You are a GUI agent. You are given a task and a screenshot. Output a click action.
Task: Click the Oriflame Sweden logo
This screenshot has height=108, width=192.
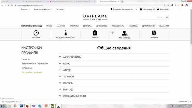[95, 17]
